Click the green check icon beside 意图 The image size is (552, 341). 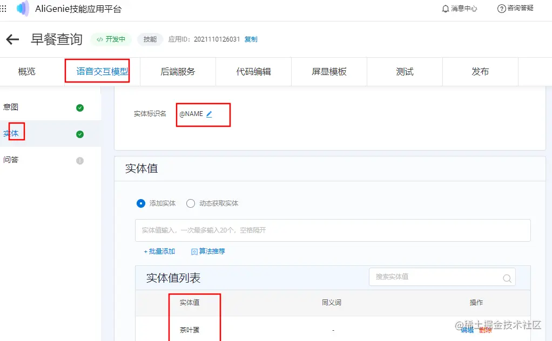tap(80, 108)
